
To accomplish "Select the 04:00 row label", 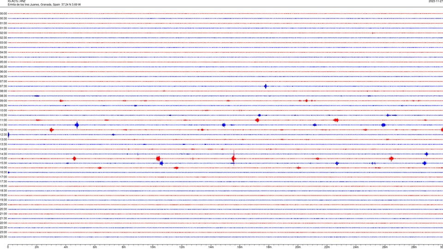I will point(3,52).
